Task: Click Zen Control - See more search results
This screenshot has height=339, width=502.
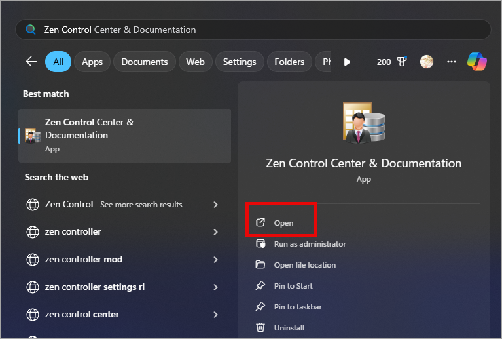Action: pyautogui.click(x=113, y=205)
